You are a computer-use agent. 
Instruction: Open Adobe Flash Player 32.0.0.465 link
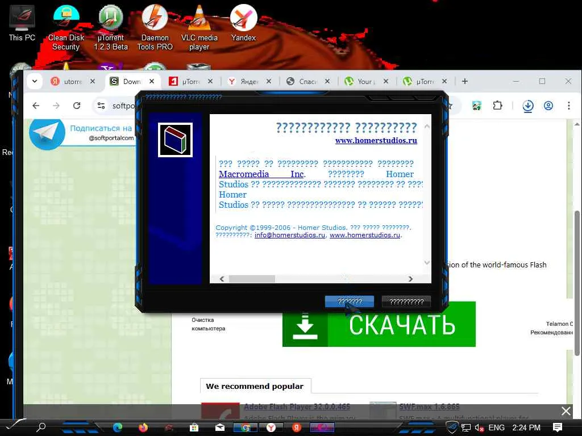pos(297,406)
